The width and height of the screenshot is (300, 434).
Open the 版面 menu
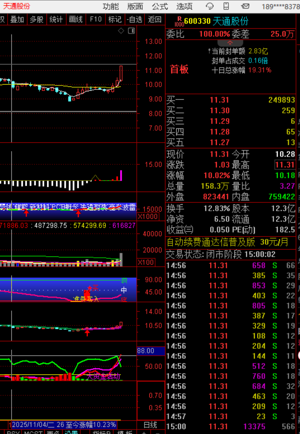point(135,6)
